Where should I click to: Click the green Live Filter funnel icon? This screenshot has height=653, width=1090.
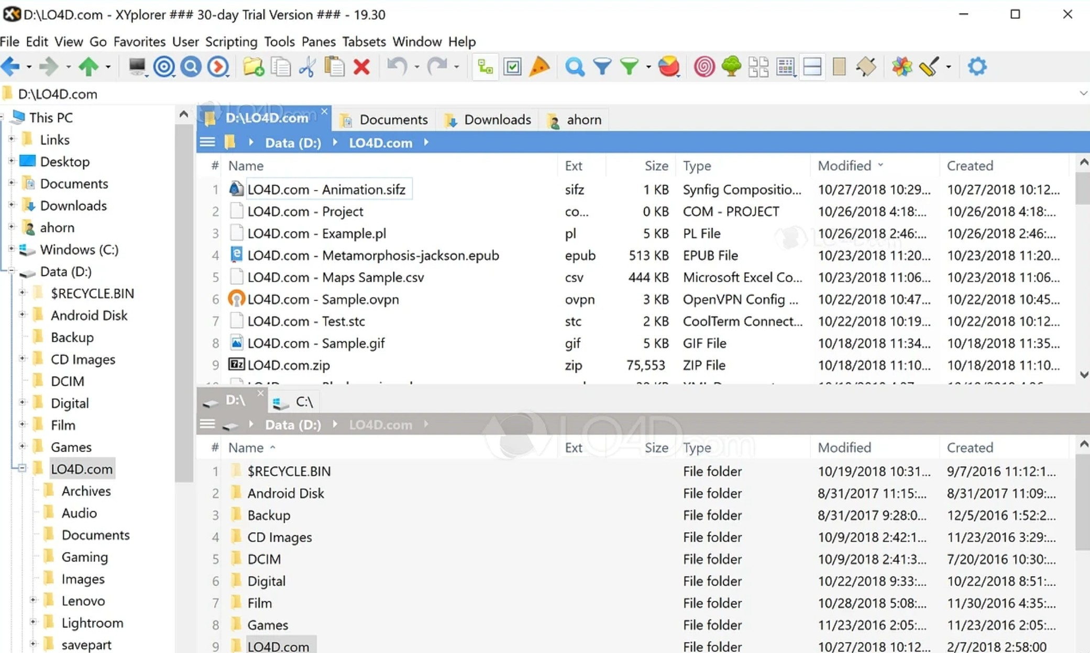[629, 66]
